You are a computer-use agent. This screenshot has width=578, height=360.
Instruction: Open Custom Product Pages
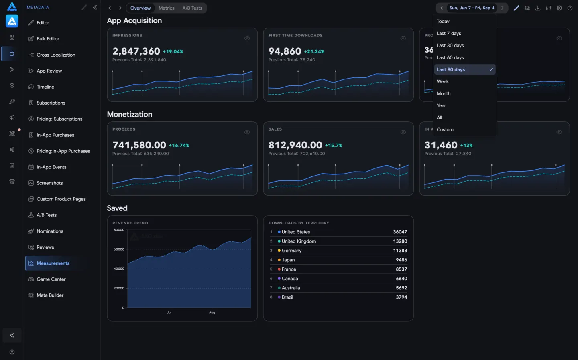click(x=61, y=199)
